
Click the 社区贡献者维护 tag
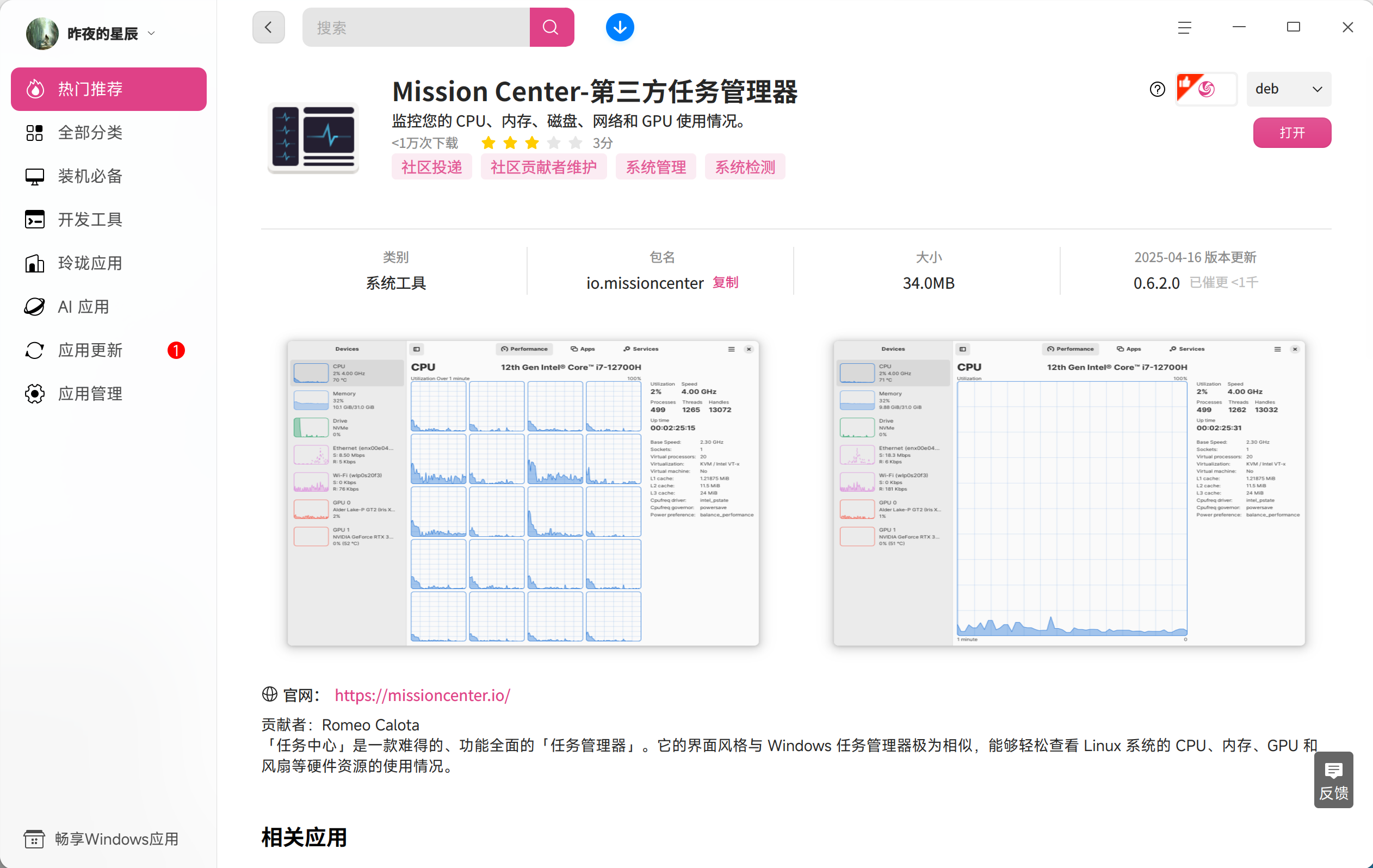pos(543,167)
